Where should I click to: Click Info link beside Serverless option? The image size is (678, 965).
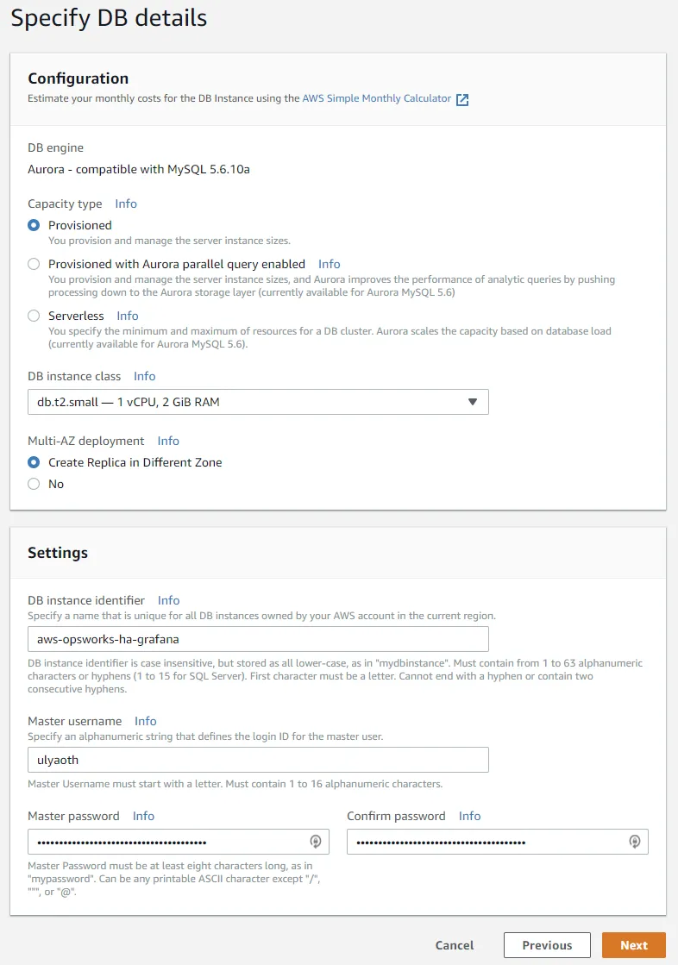(128, 316)
